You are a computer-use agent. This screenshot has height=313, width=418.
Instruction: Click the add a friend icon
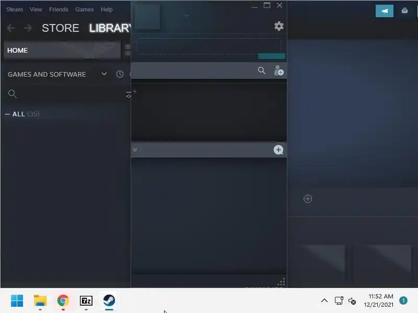[279, 70]
